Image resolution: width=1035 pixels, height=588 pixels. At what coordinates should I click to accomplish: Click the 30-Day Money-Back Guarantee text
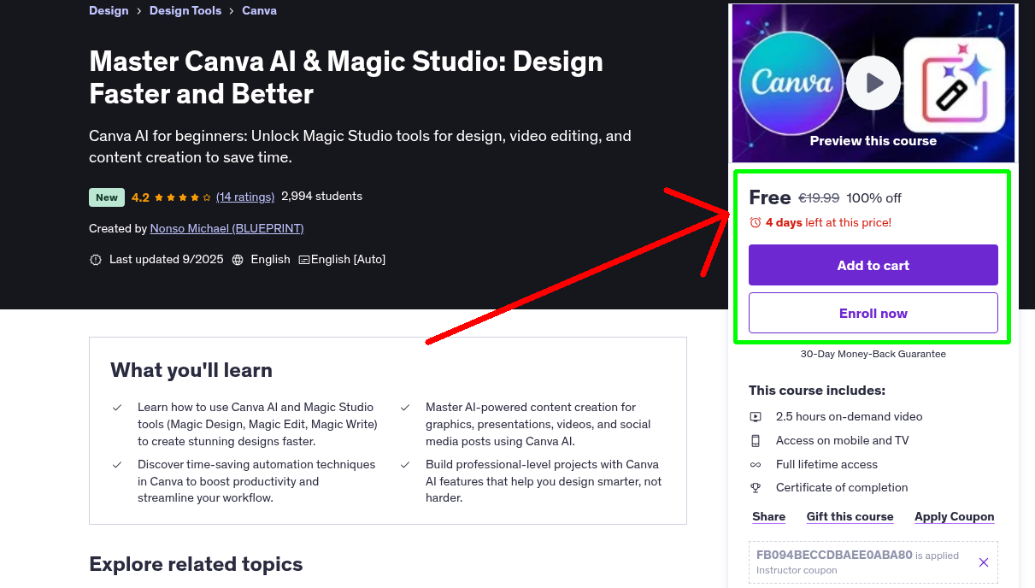(873, 354)
